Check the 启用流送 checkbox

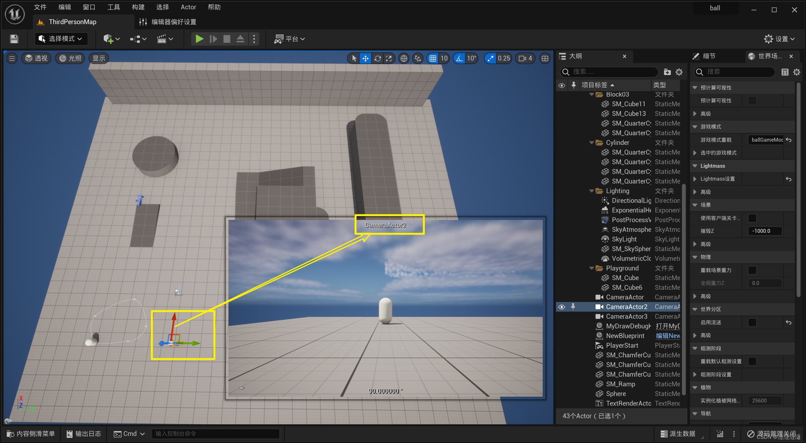752,322
